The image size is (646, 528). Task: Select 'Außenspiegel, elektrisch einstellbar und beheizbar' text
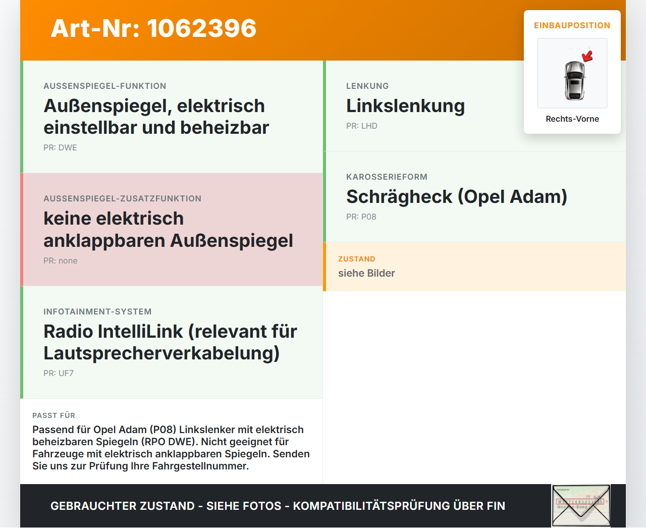pyautogui.click(x=156, y=117)
